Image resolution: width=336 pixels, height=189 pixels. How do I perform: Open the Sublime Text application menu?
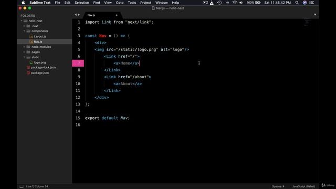pyautogui.click(x=40, y=3)
